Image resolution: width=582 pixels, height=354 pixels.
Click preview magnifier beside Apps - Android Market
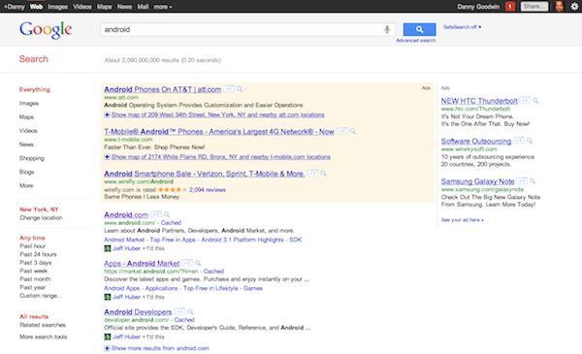tap(198, 263)
